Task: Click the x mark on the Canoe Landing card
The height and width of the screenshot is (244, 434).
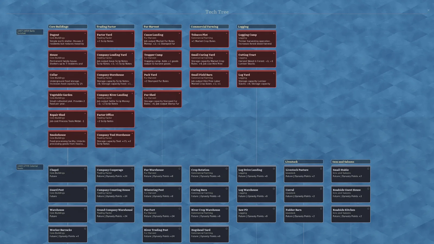Action: [180, 33]
